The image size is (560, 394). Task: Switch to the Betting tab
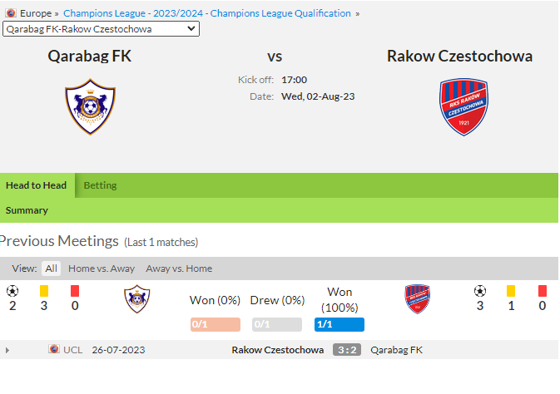point(100,185)
